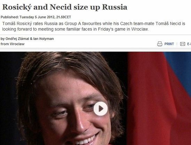
Task: Click the headline 'Rosický and Necid size up Russia'
Action: click(65, 7)
